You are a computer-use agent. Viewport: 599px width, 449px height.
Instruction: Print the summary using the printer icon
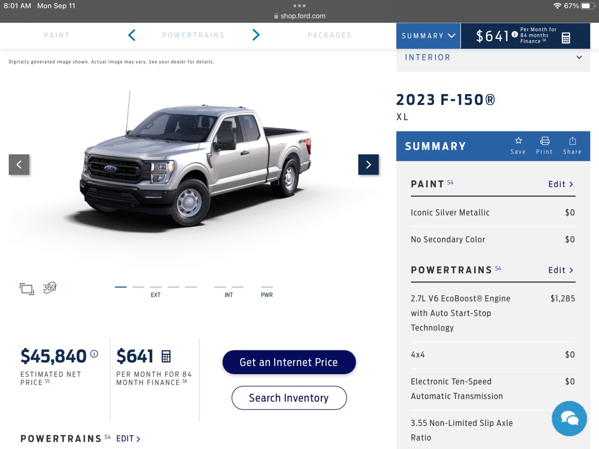544,145
